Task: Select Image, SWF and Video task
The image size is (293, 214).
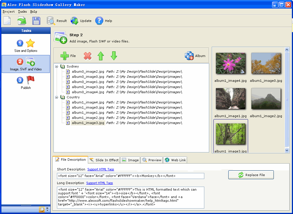Action: [x=26, y=64]
